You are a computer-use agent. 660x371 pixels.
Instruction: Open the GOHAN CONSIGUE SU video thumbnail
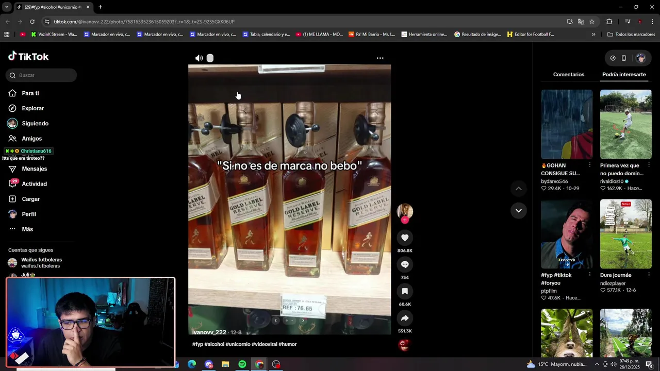coord(567,124)
